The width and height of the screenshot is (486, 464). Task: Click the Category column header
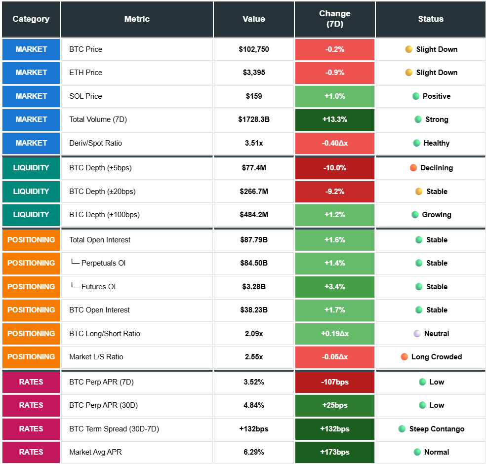(x=31, y=19)
